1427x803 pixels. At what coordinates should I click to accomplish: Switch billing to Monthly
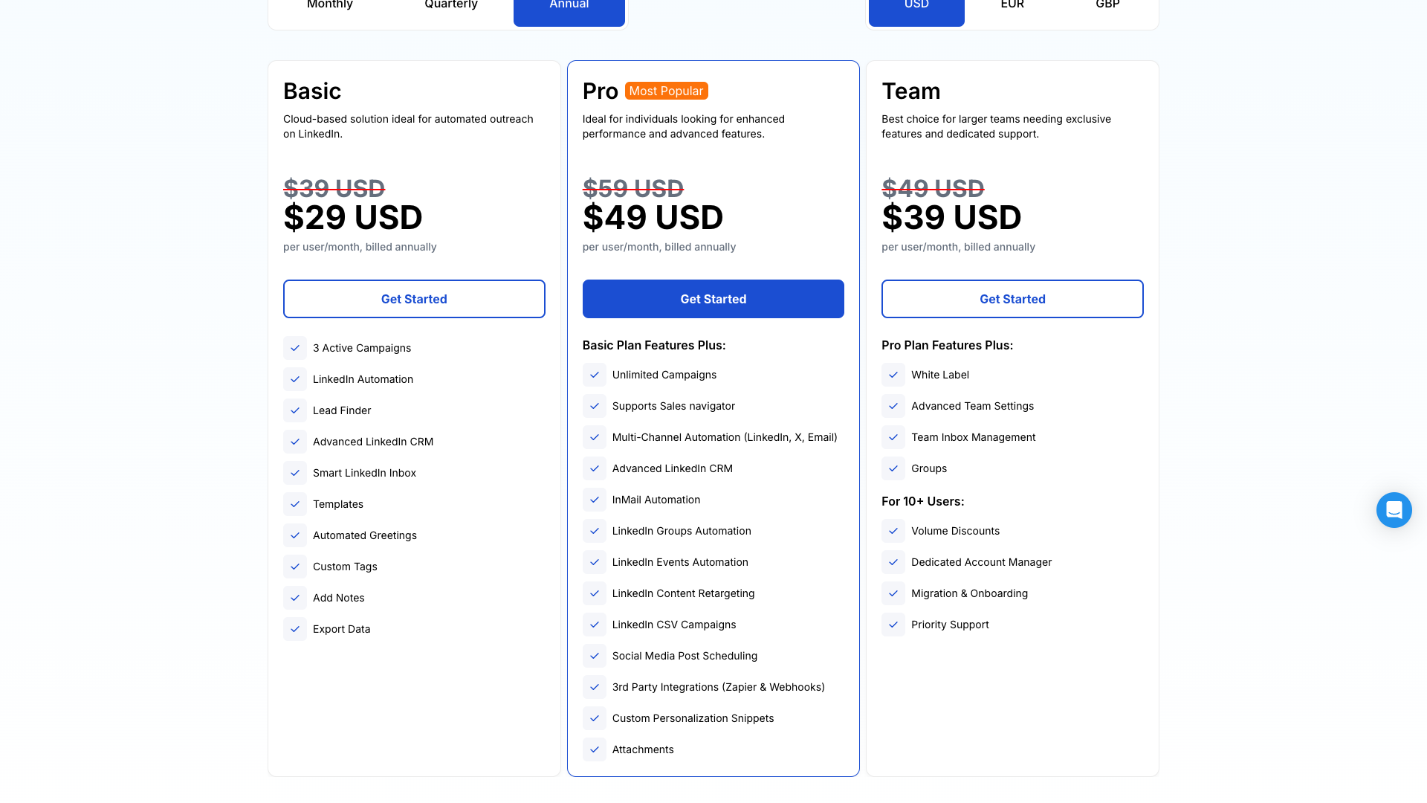click(x=329, y=7)
